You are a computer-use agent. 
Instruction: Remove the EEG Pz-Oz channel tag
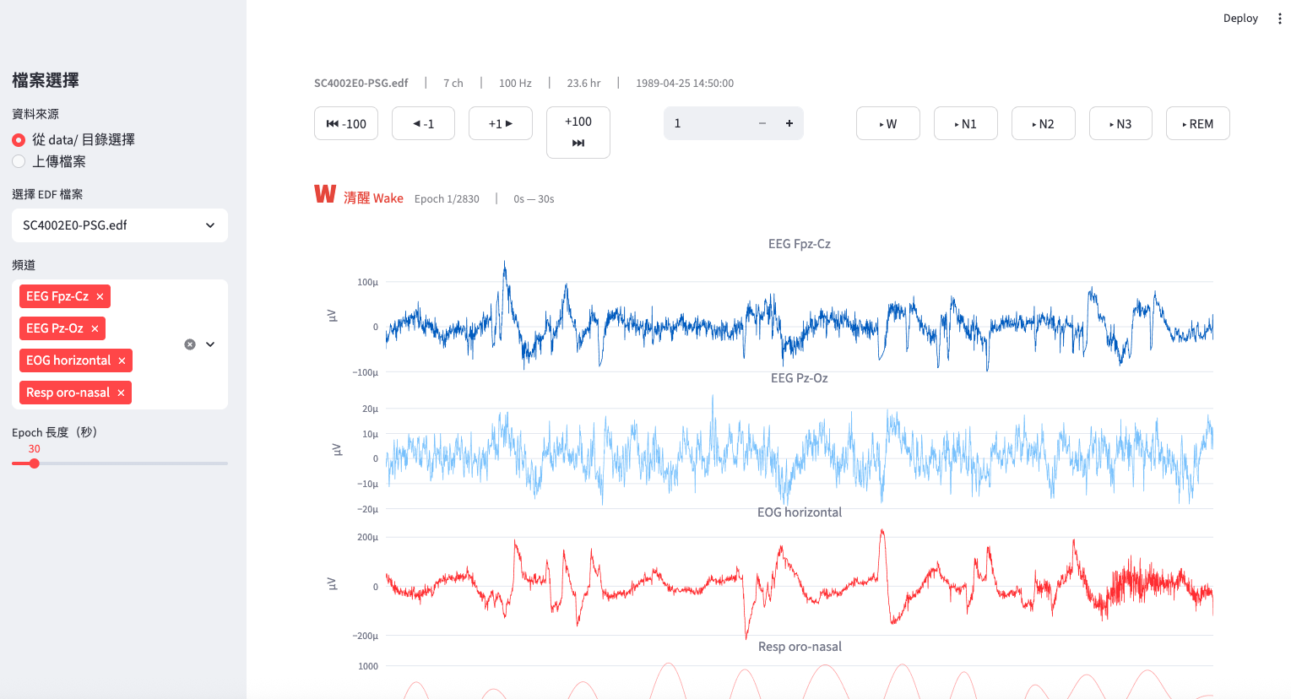click(95, 328)
